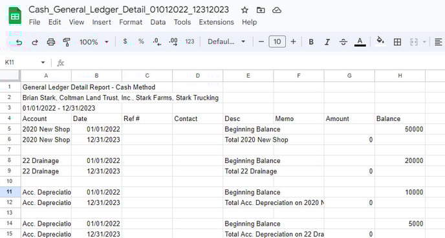Open the name box dropdown arrow

[43, 62]
